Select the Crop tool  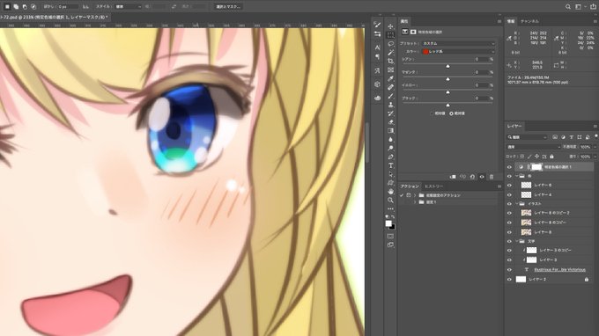pyautogui.click(x=390, y=62)
